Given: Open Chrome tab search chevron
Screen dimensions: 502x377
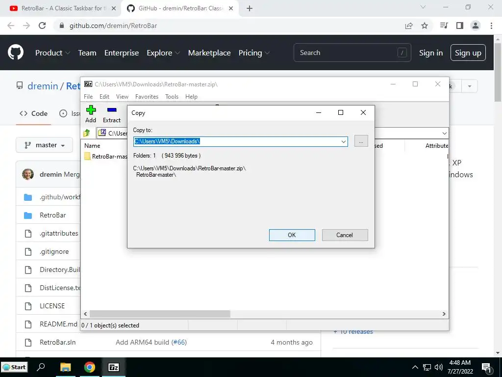Looking at the screenshot, I should pyautogui.click(x=423, y=7).
